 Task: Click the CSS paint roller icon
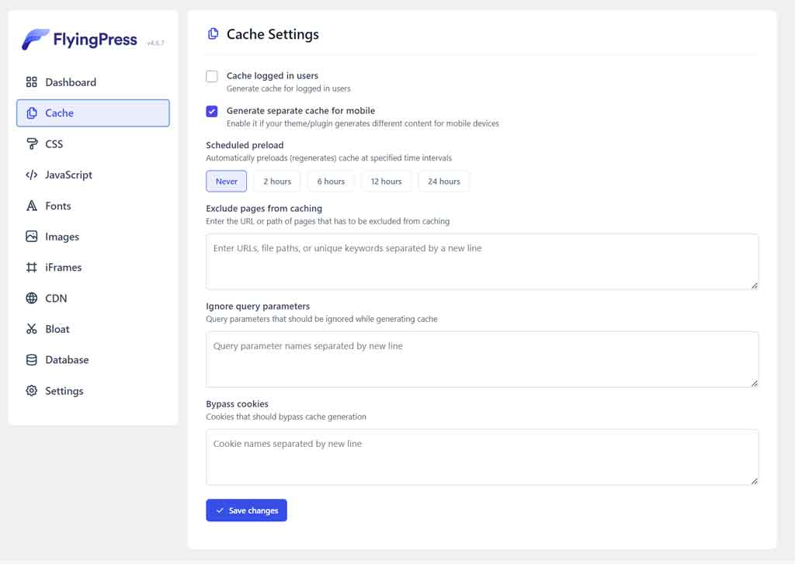coord(32,144)
